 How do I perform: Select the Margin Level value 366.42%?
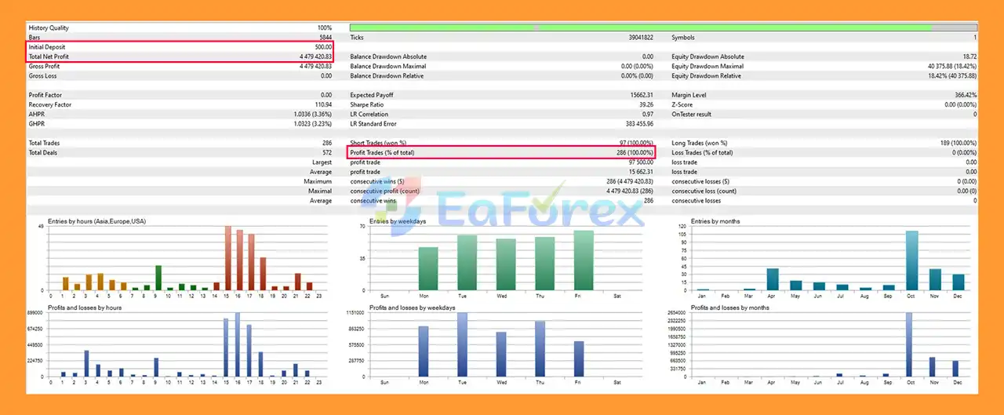pyautogui.click(x=960, y=95)
